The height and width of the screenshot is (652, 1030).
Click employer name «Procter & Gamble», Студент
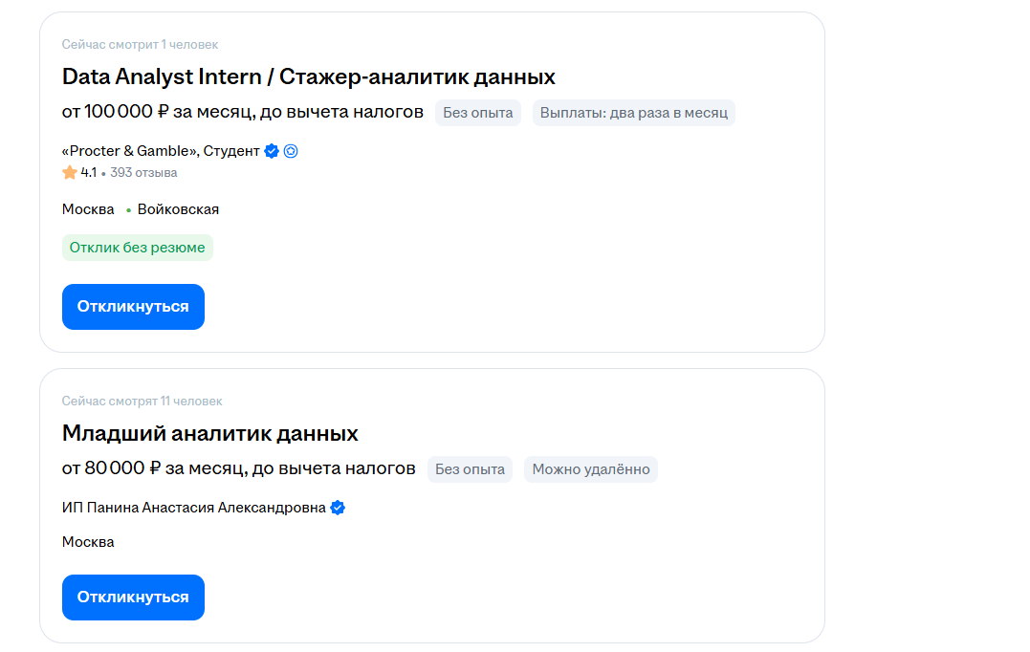pos(156,150)
